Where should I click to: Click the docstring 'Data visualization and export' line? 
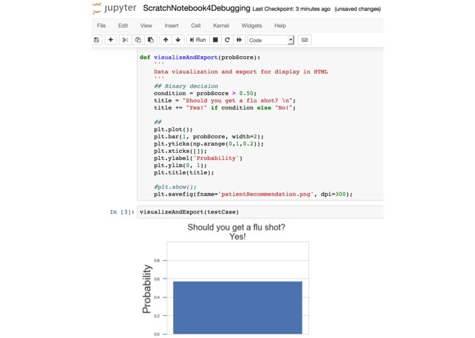pos(241,72)
